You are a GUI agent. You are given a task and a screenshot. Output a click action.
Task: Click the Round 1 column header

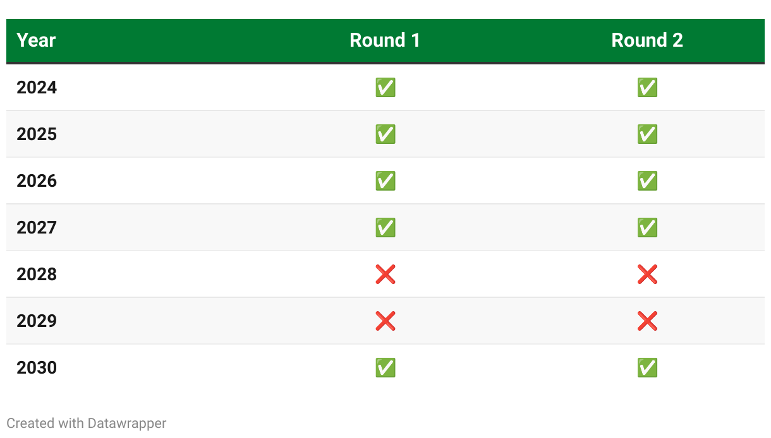(x=385, y=40)
